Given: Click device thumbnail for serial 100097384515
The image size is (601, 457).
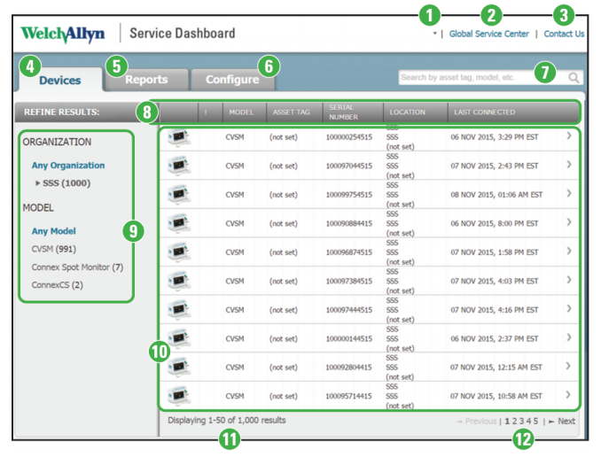Looking at the screenshot, I should [179, 281].
